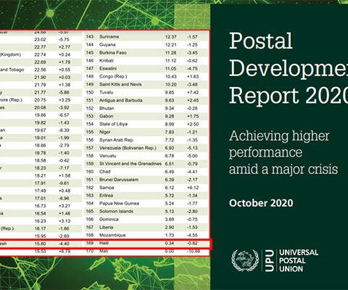Select the country name Tuvalu

(106, 92)
